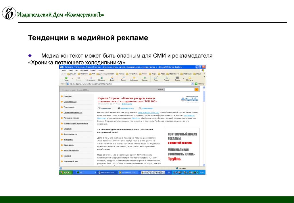
Task: Open the Отдых 2005 links folder
Action: pyautogui.click(x=186, y=74)
